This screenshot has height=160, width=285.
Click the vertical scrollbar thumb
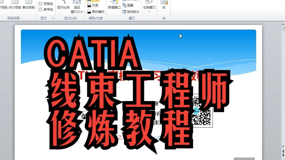pos(283,28)
